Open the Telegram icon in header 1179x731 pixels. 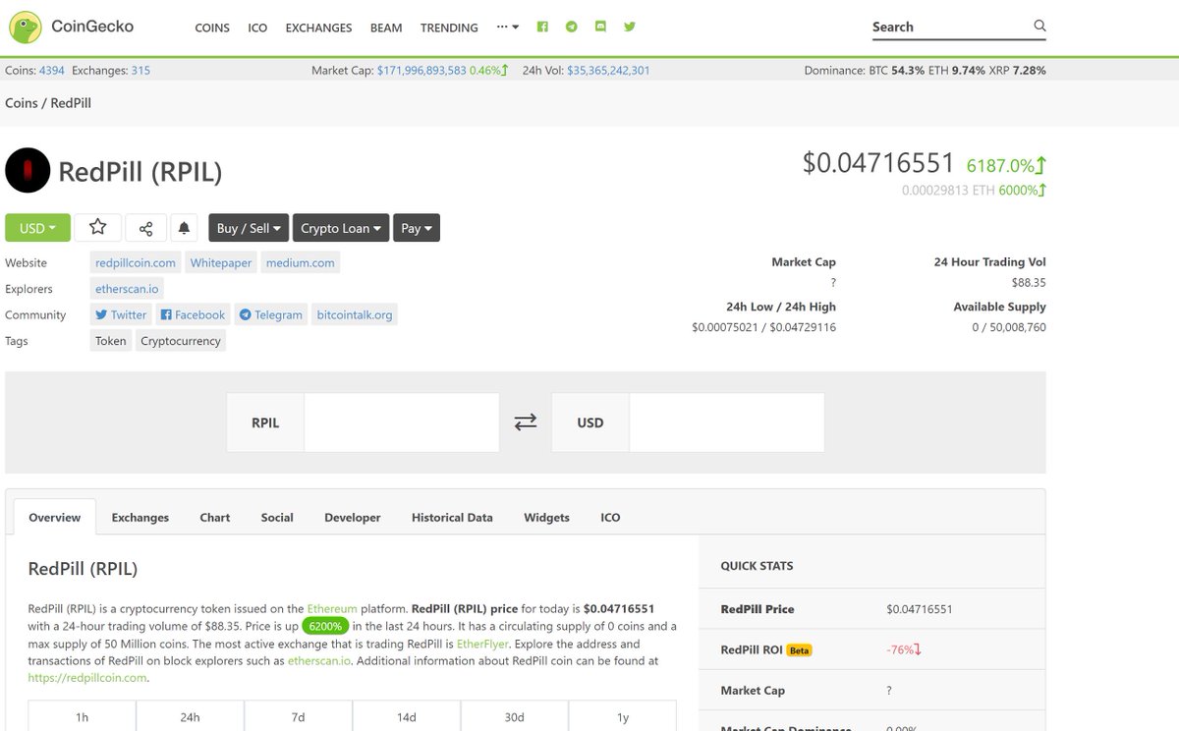pos(572,27)
